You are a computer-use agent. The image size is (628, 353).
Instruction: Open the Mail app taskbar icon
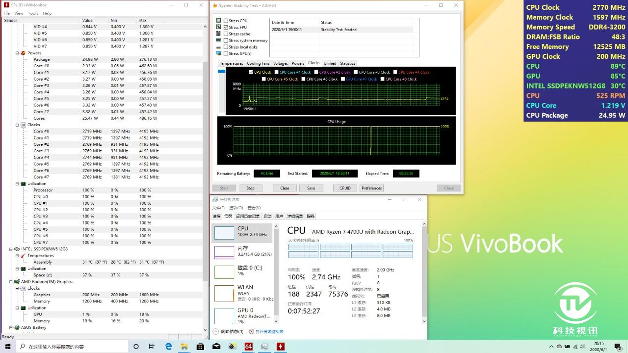tap(216, 347)
